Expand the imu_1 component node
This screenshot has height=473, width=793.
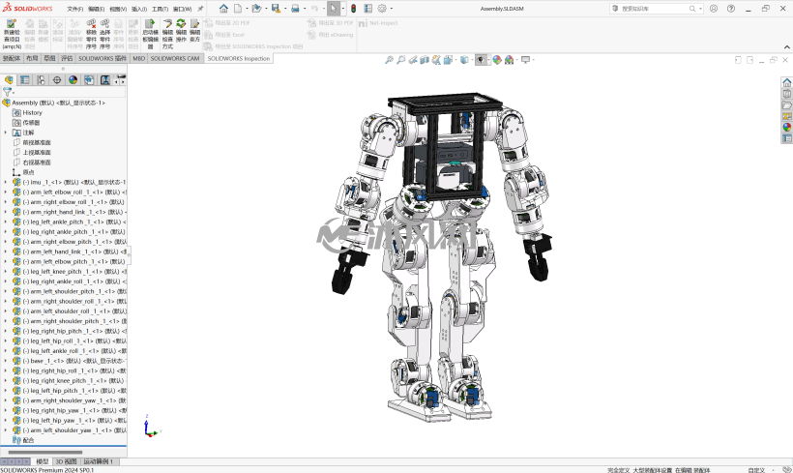6,182
